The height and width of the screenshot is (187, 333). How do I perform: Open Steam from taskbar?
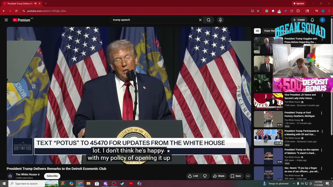(122, 184)
